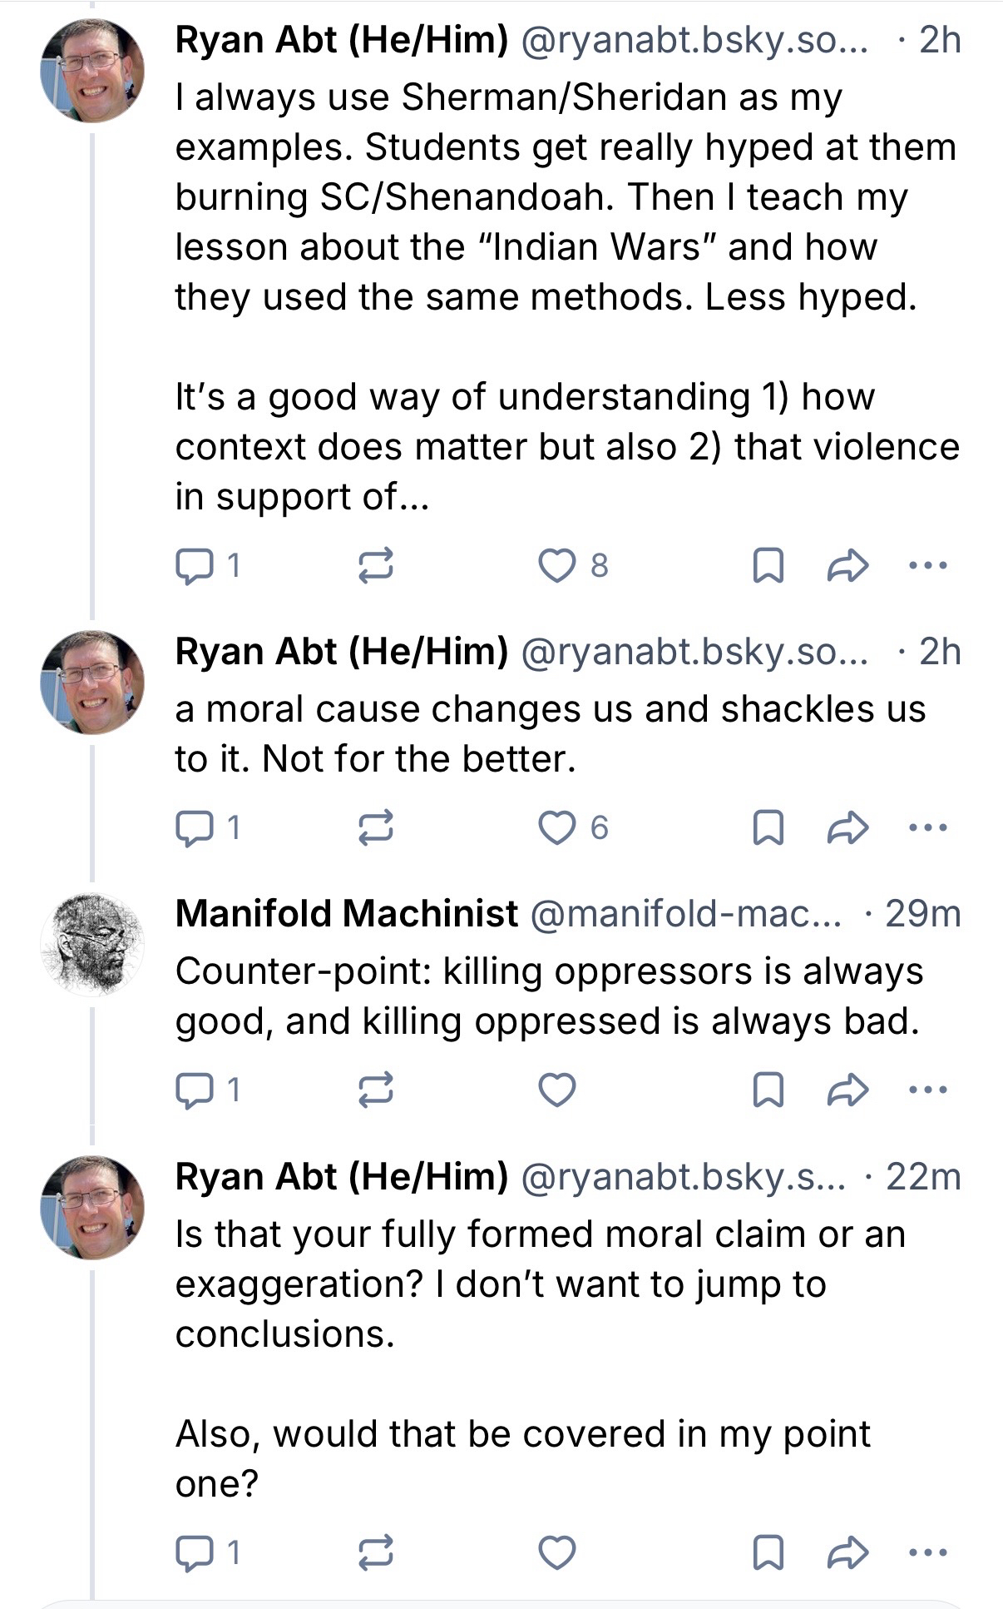Open Manifold Machinist display name link
The height and width of the screenshot is (1609, 1003).
pos(346,914)
